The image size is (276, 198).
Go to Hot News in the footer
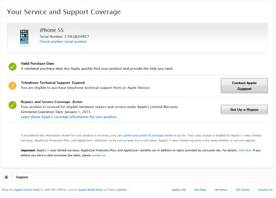click(221, 190)
